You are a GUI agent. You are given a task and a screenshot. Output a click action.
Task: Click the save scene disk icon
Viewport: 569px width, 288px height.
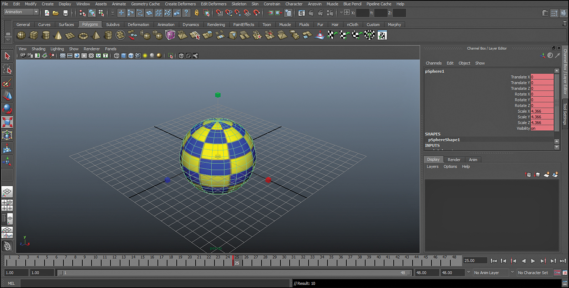tap(66, 13)
